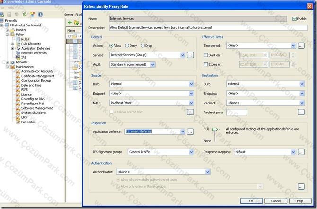The width and height of the screenshot is (317, 209).
Task: Click OK to save the proxy rule
Action: pyautogui.click(x=251, y=201)
